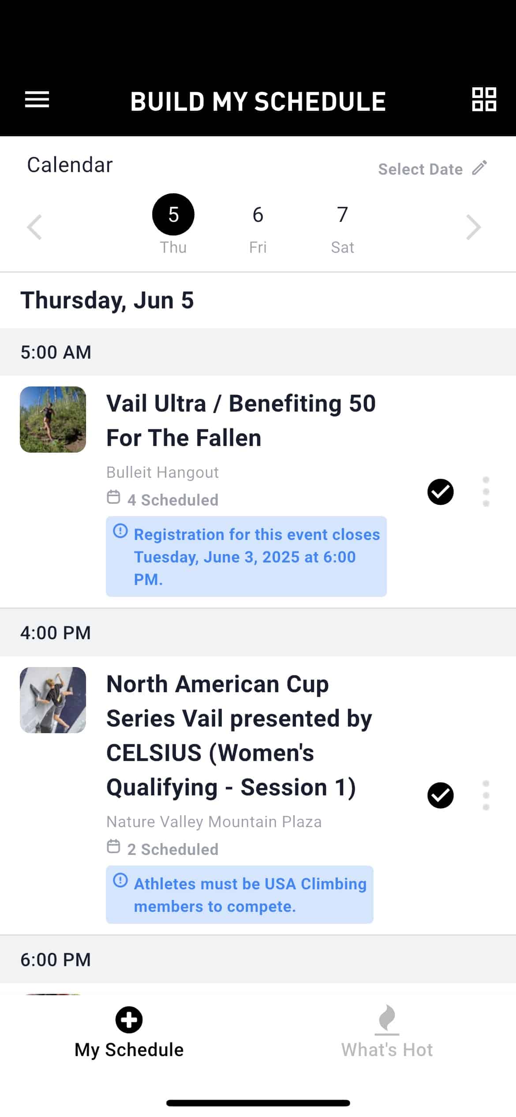
Task: Open the hamburger menu
Action: click(x=37, y=100)
